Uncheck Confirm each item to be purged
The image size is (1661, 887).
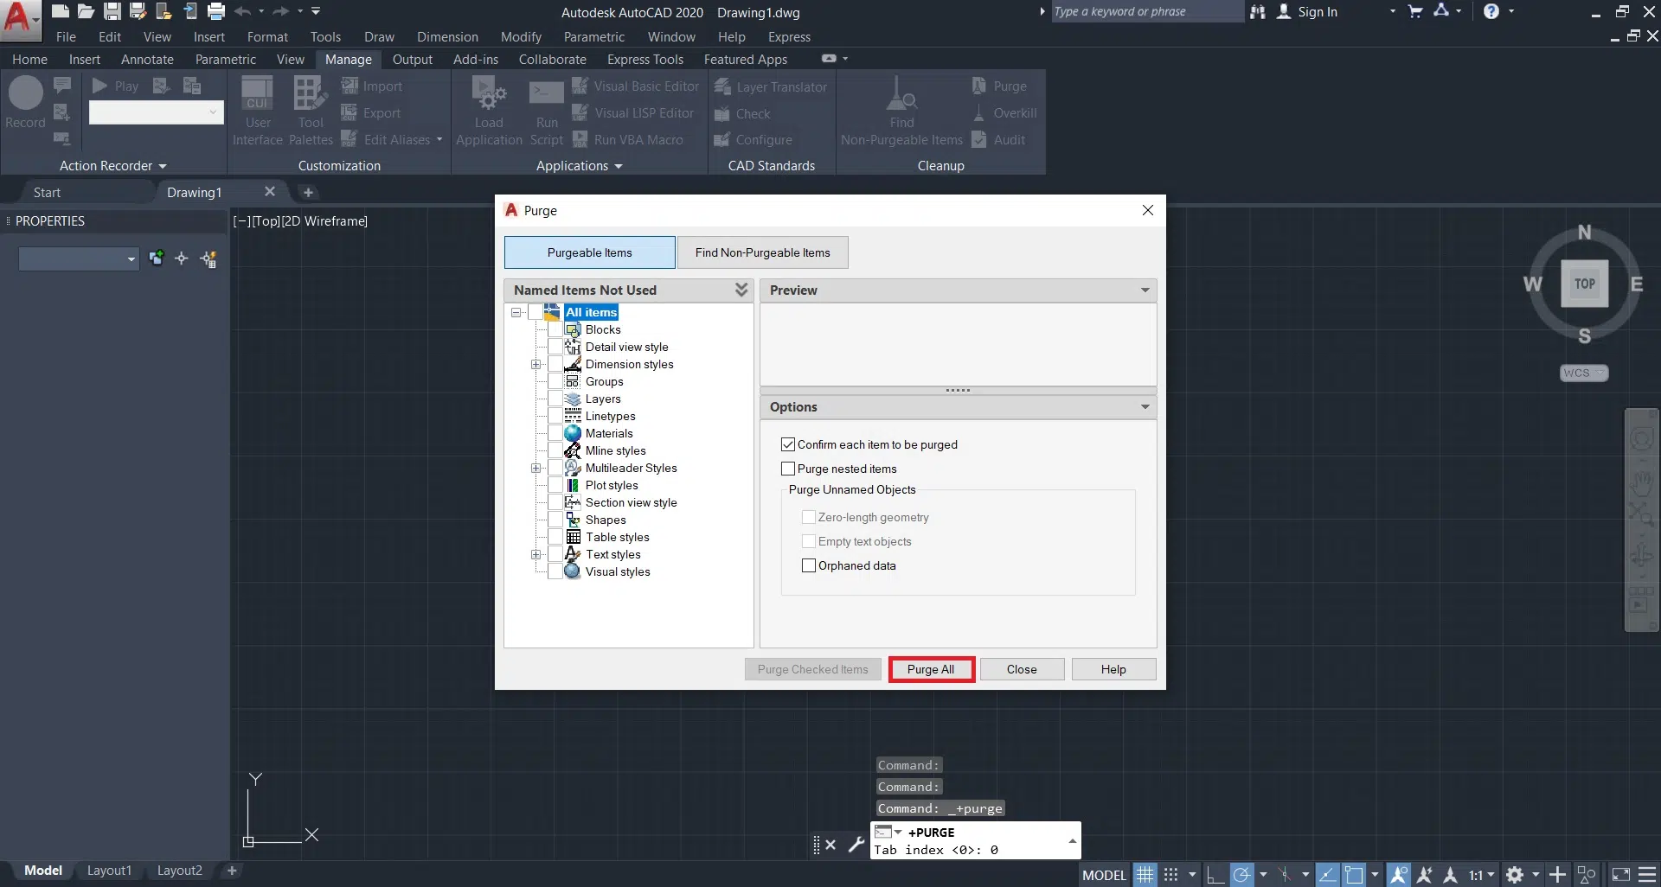tap(788, 444)
